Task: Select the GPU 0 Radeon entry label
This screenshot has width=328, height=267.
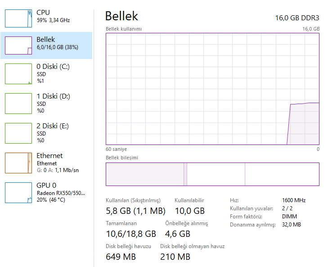Action: tap(61, 193)
